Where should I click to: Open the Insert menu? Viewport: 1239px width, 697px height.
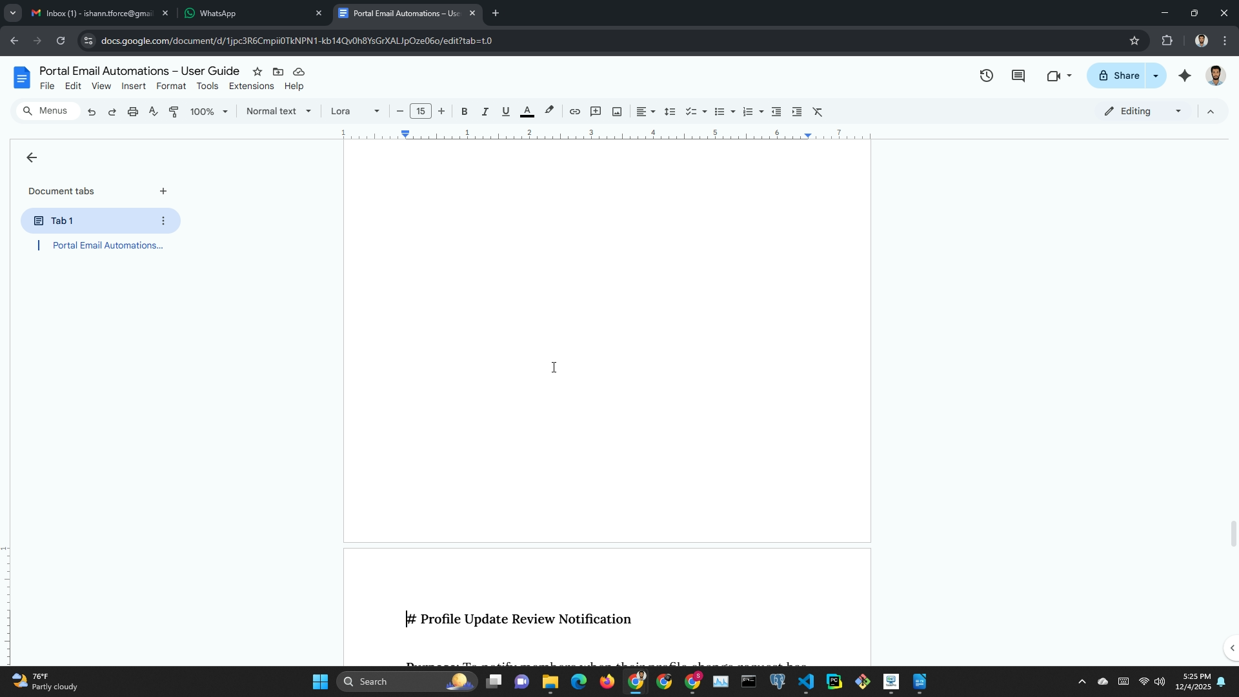[x=133, y=86]
